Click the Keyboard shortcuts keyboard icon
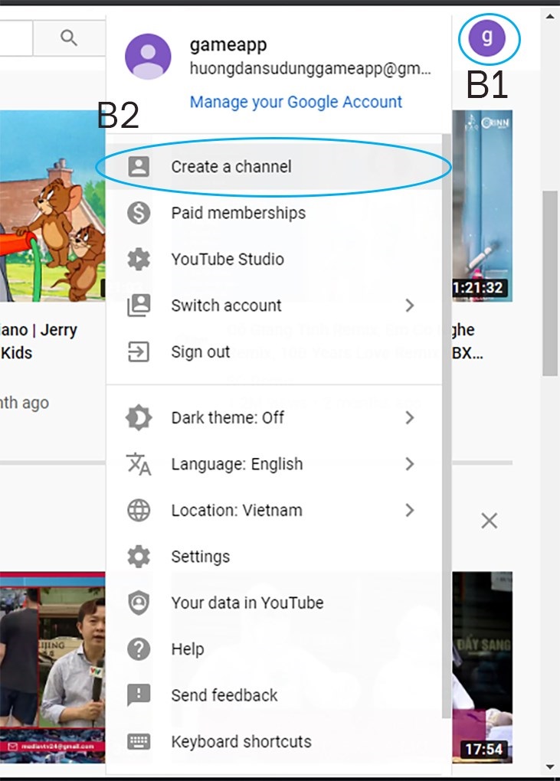Viewport: 560px width, 781px height. (x=139, y=742)
